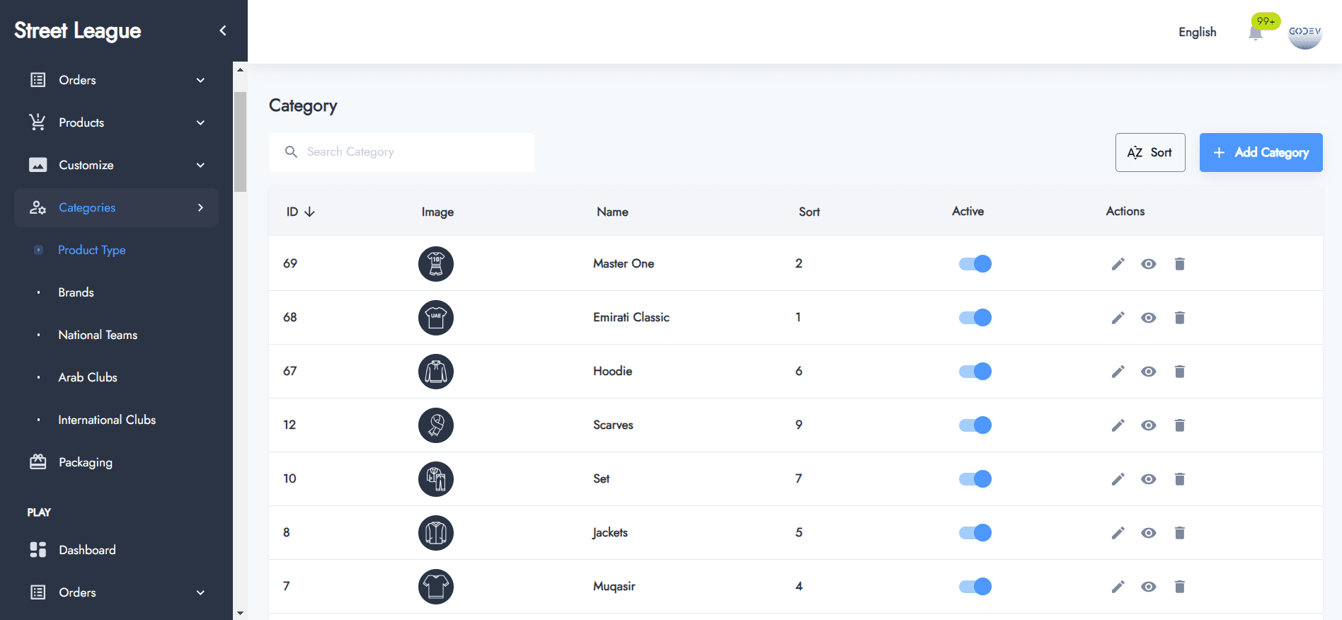Screen dimensions: 1342x620
Task: Edit the Muqasir category
Action: tap(1118, 587)
